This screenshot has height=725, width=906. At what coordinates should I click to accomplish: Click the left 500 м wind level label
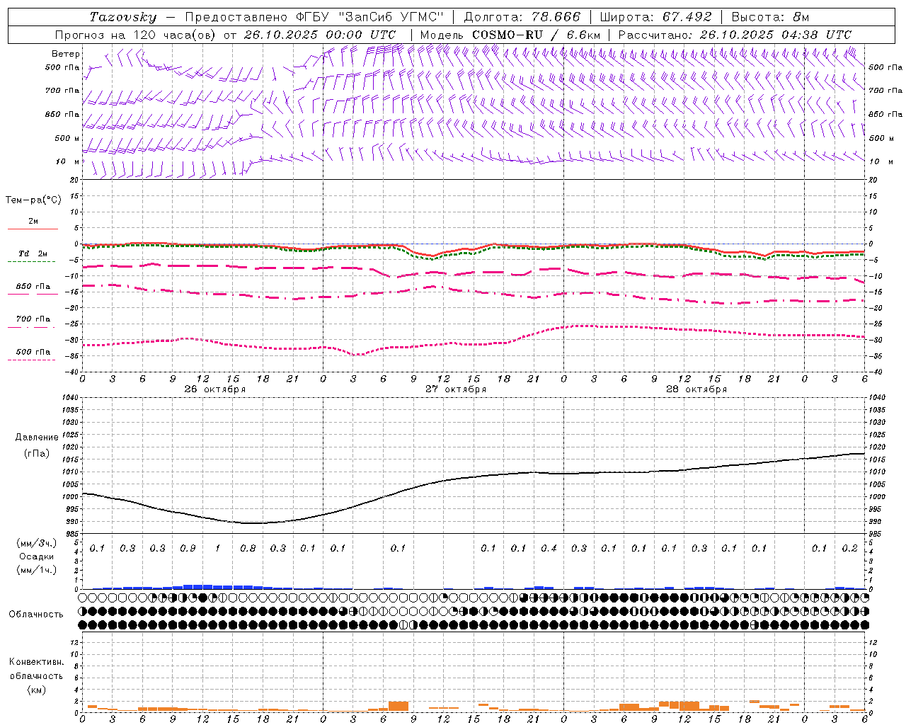(x=67, y=138)
